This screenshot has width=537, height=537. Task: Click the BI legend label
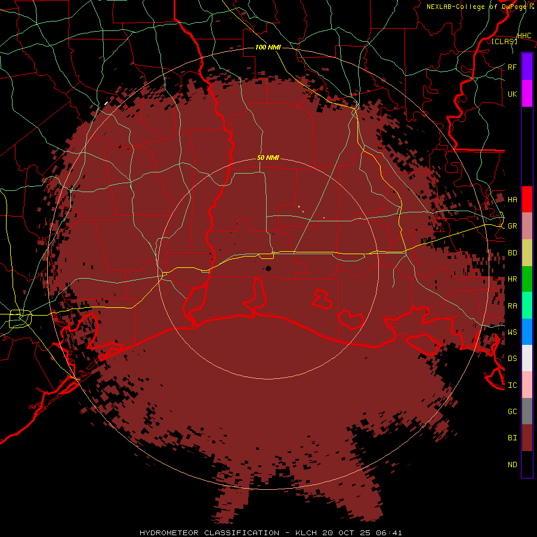(x=512, y=438)
